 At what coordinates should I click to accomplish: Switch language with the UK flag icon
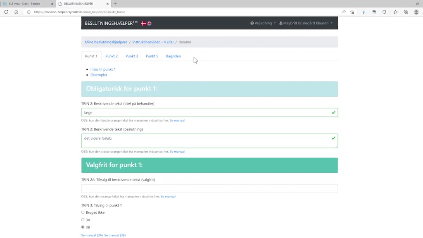point(150,24)
